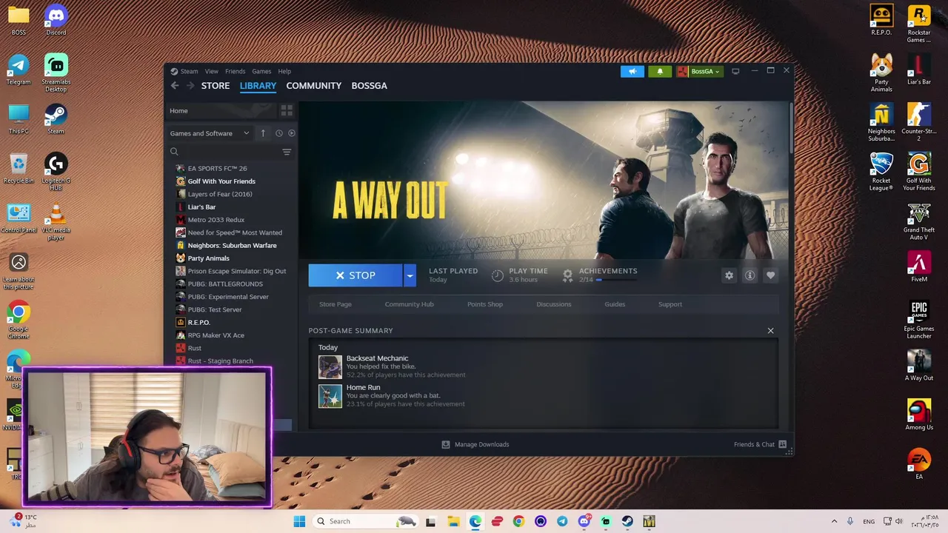Open FiveM desktop shortcut
Viewport: 948px width, 533px height.
click(x=919, y=267)
